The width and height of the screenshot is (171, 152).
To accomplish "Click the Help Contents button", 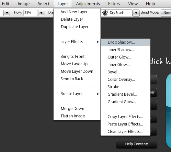I will [x=137, y=144].
